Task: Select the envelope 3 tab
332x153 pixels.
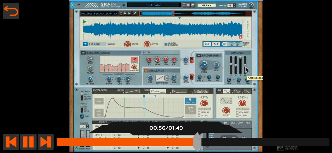Action: pos(179,91)
